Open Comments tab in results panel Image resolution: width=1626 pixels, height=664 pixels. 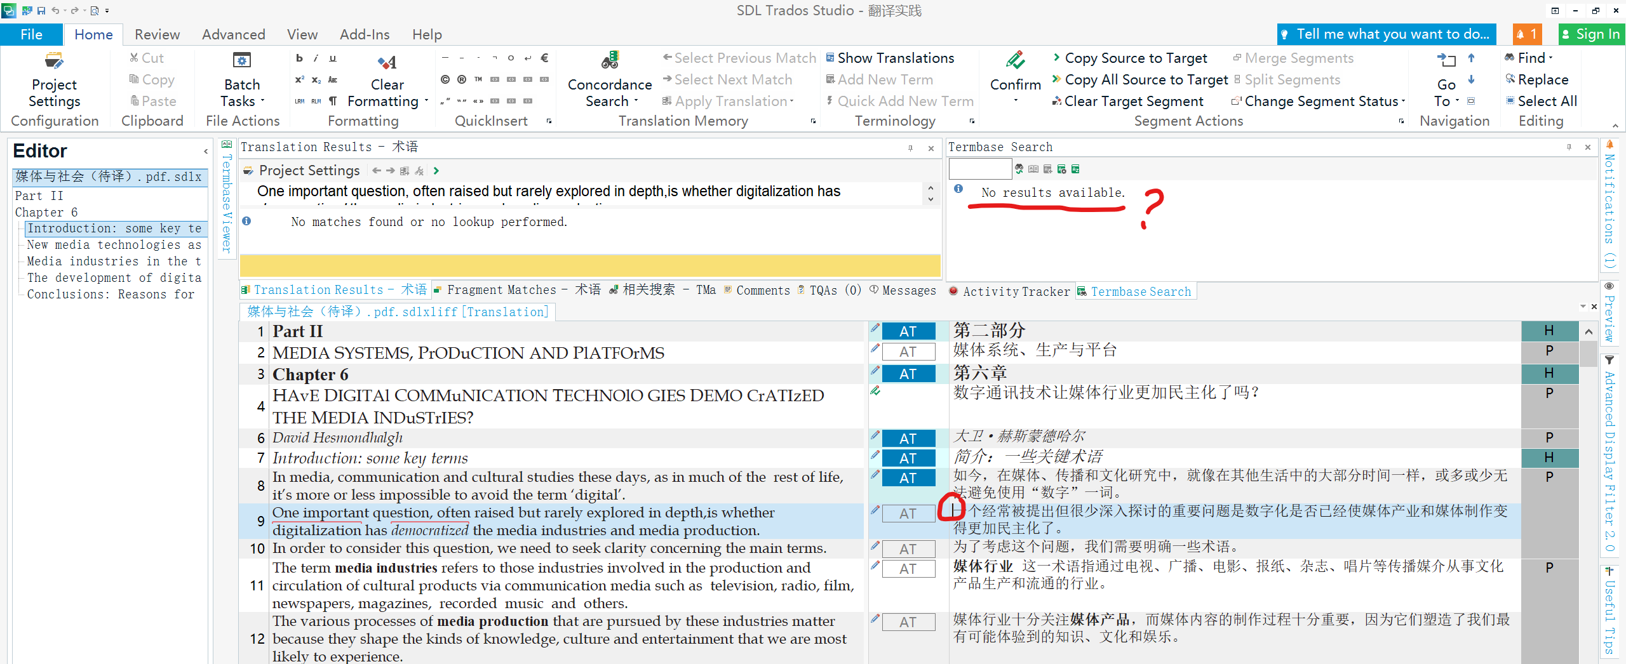click(x=756, y=290)
